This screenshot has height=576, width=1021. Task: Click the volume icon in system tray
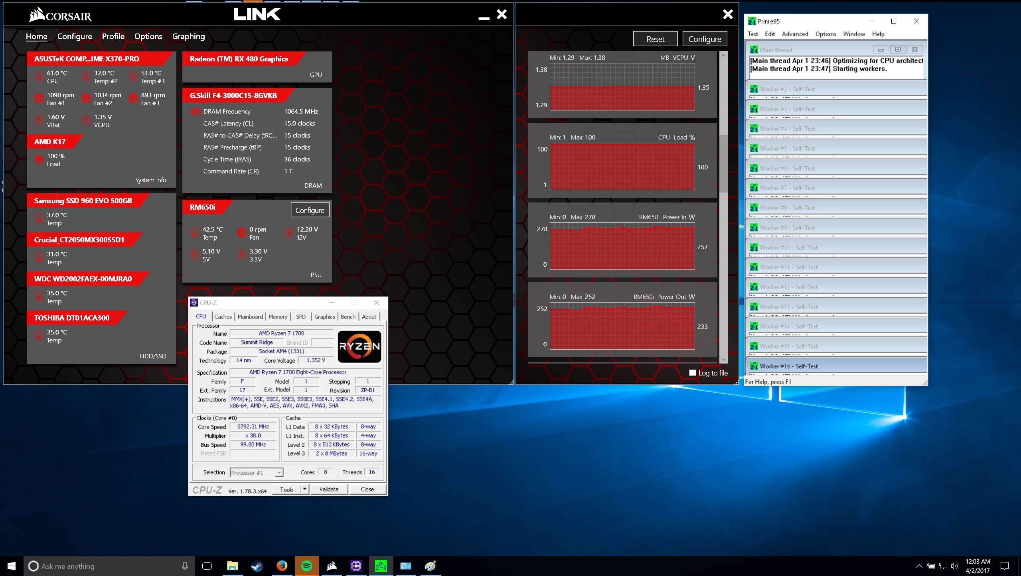point(954,566)
